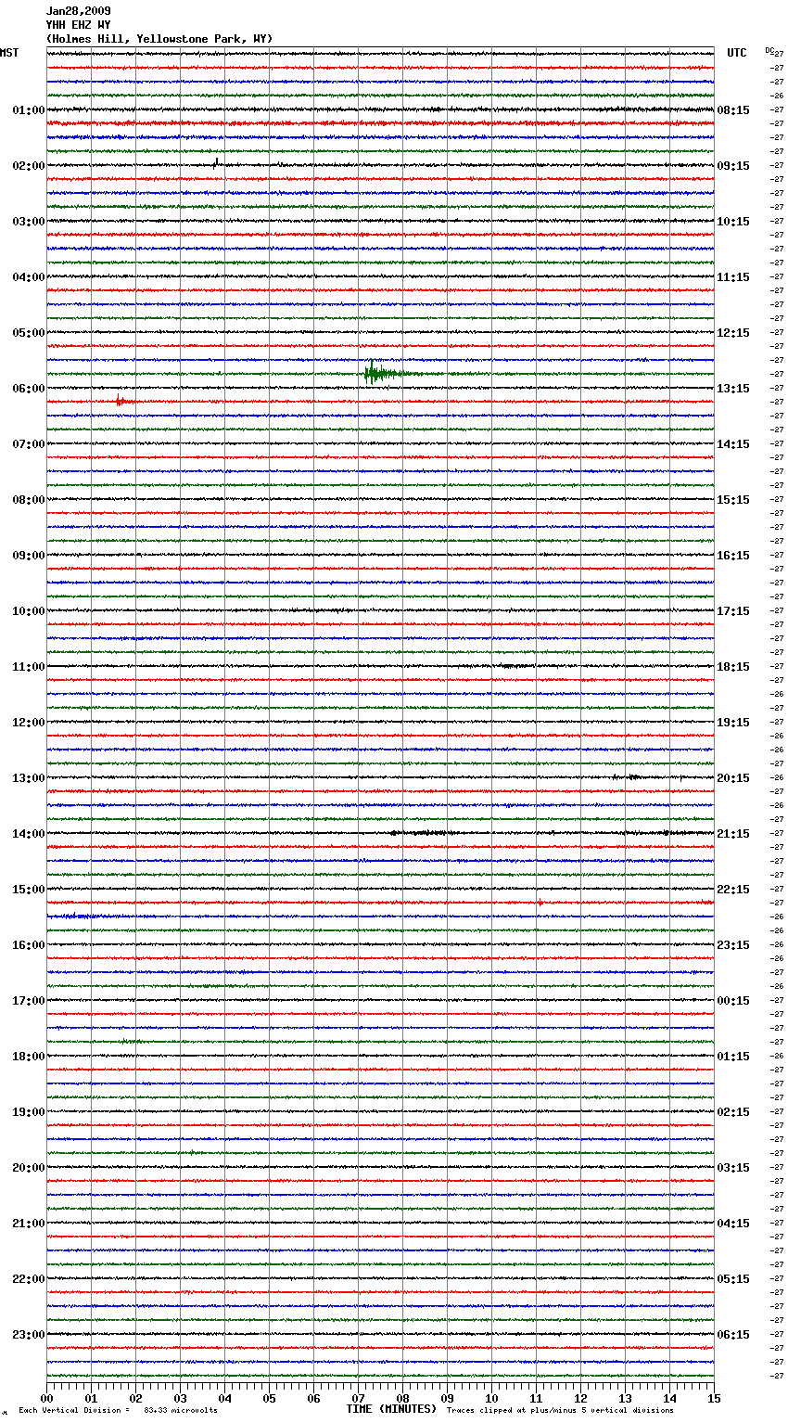
Task: Click the minute 11 axis label
Action: click(536, 1399)
